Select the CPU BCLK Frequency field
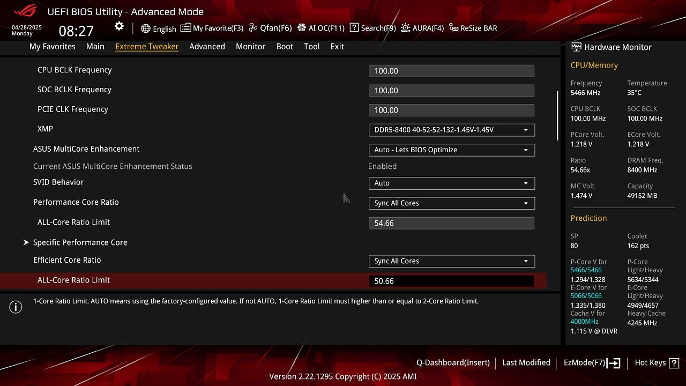Viewport: 686px width, 386px height. (x=452, y=71)
